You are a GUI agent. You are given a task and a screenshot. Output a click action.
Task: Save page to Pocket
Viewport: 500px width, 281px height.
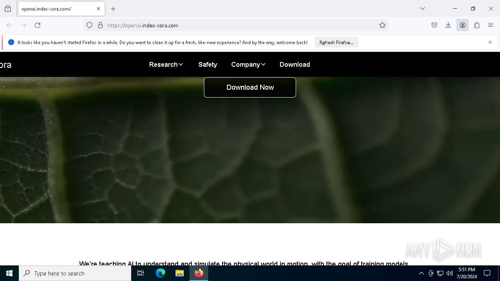coord(434,25)
